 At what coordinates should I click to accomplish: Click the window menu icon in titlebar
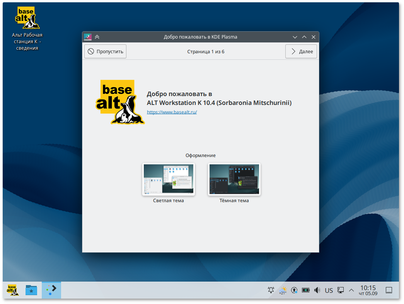(88, 37)
